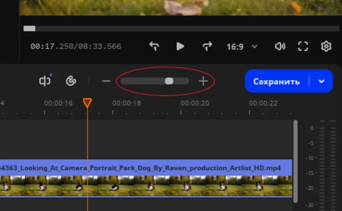Step back one frame

154,46
